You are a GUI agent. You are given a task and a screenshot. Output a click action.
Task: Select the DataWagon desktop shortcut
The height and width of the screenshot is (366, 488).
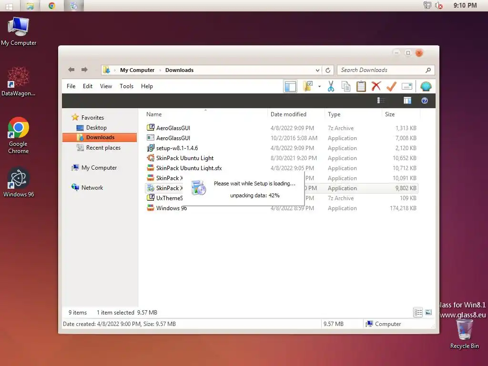(19, 81)
